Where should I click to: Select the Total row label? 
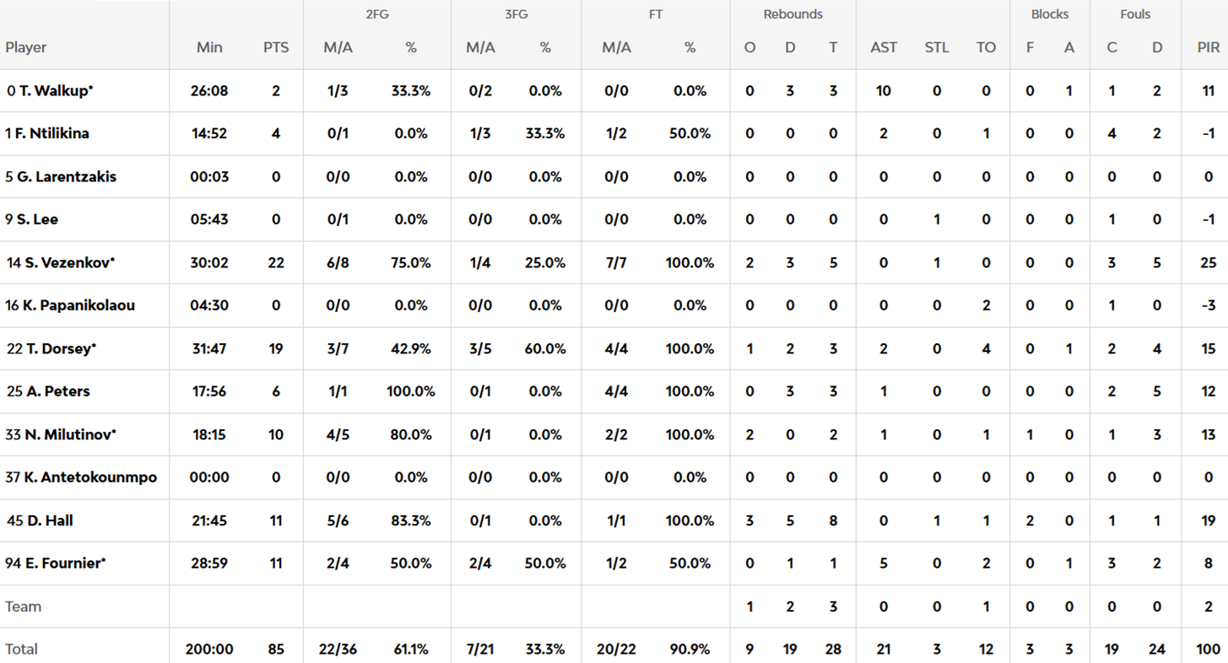pos(21,650)
